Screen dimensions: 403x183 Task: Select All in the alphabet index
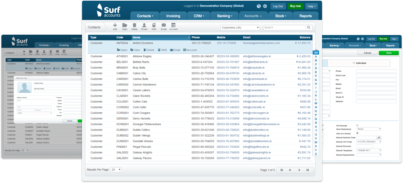316,53
